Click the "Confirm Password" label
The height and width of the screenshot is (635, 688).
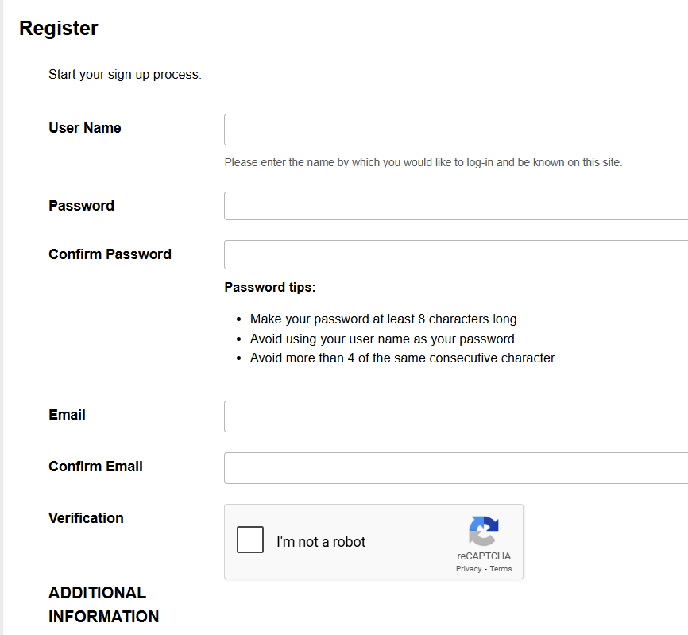[110, 254]
